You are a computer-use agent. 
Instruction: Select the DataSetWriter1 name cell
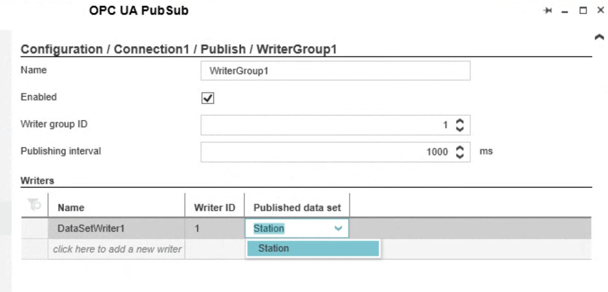pyautogui.click(x=116, y=229)
